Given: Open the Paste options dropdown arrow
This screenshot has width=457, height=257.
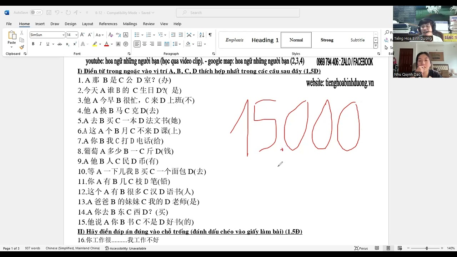Looking at the screenshot, I should click(12, 47).
